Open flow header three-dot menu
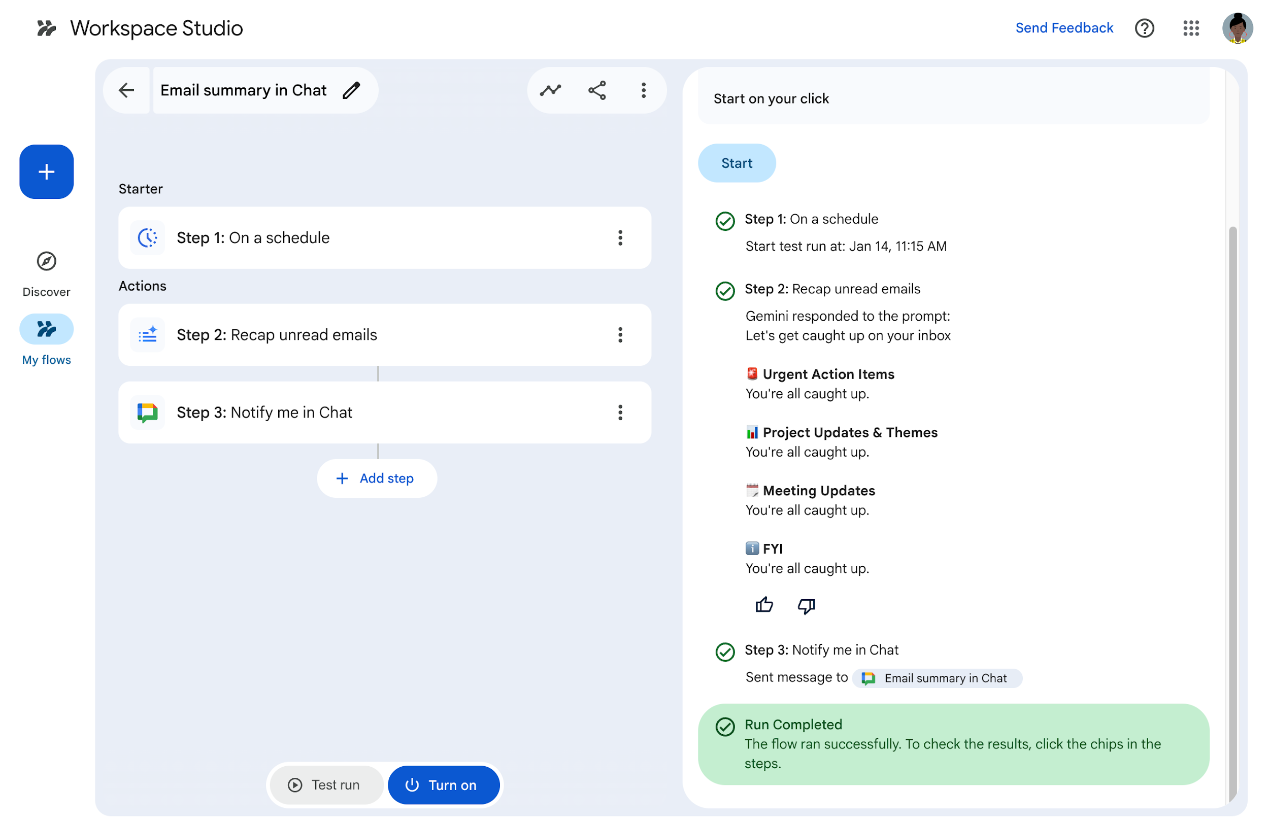The image size is (1269, 822). click(x=644, y=90)
